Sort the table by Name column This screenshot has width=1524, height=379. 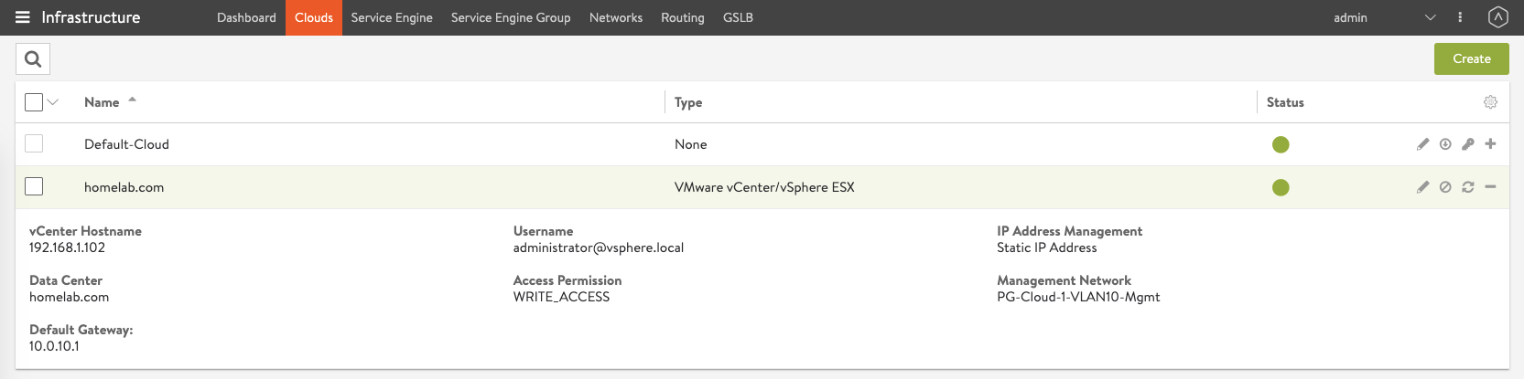[x=102, y=102]
